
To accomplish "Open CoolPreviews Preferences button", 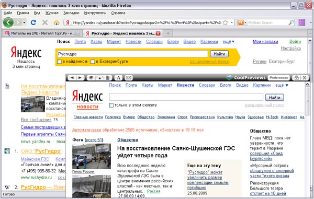I will click(278, 78).
